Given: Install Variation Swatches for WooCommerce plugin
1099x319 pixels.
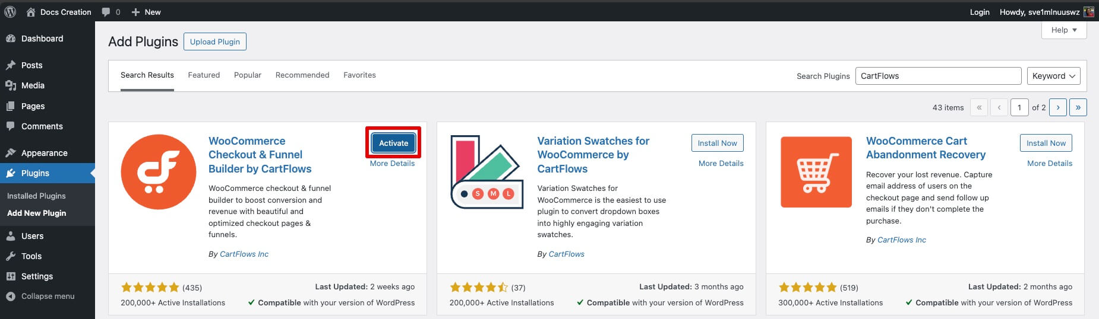Looking at the screenshot, I should coord(717,143).
